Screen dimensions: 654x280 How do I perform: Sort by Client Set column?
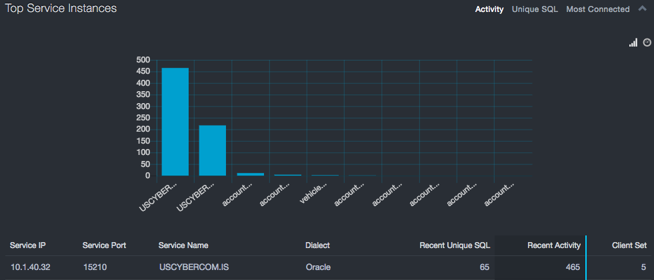click(x=629, y=245)
